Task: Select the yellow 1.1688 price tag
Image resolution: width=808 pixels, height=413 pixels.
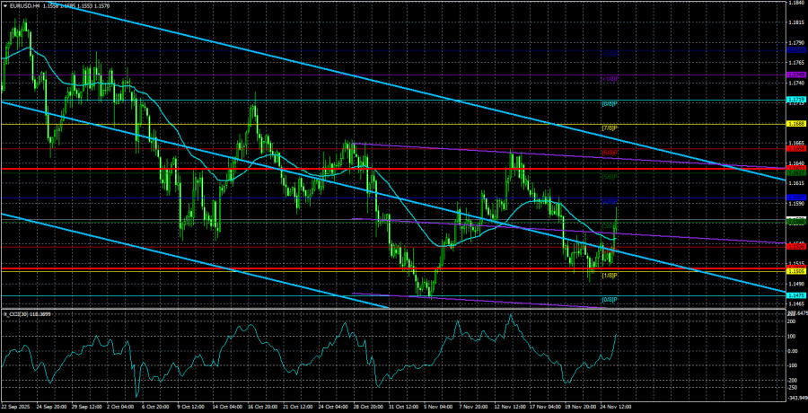Action: pos(795,124)
